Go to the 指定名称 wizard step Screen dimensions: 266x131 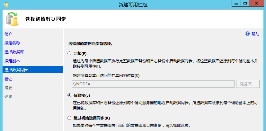click(12, 43)
